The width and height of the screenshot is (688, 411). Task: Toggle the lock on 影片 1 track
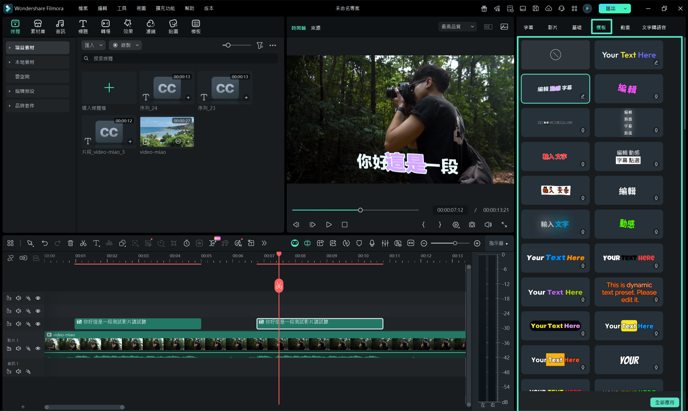tap(9, 348)
